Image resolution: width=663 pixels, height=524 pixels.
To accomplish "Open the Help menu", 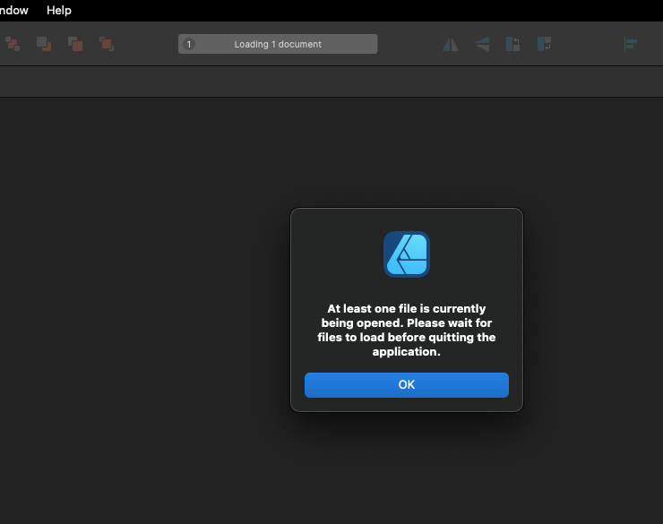I will point(59,10).
